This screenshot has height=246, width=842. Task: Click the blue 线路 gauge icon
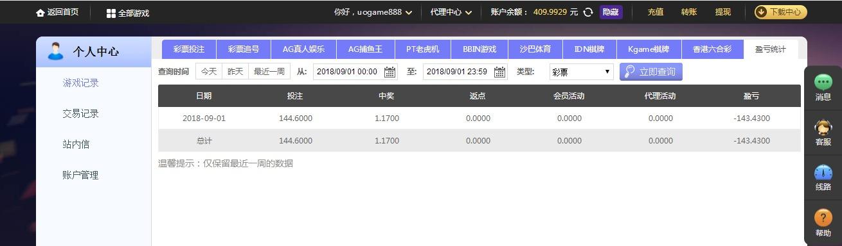pos(823,172)
